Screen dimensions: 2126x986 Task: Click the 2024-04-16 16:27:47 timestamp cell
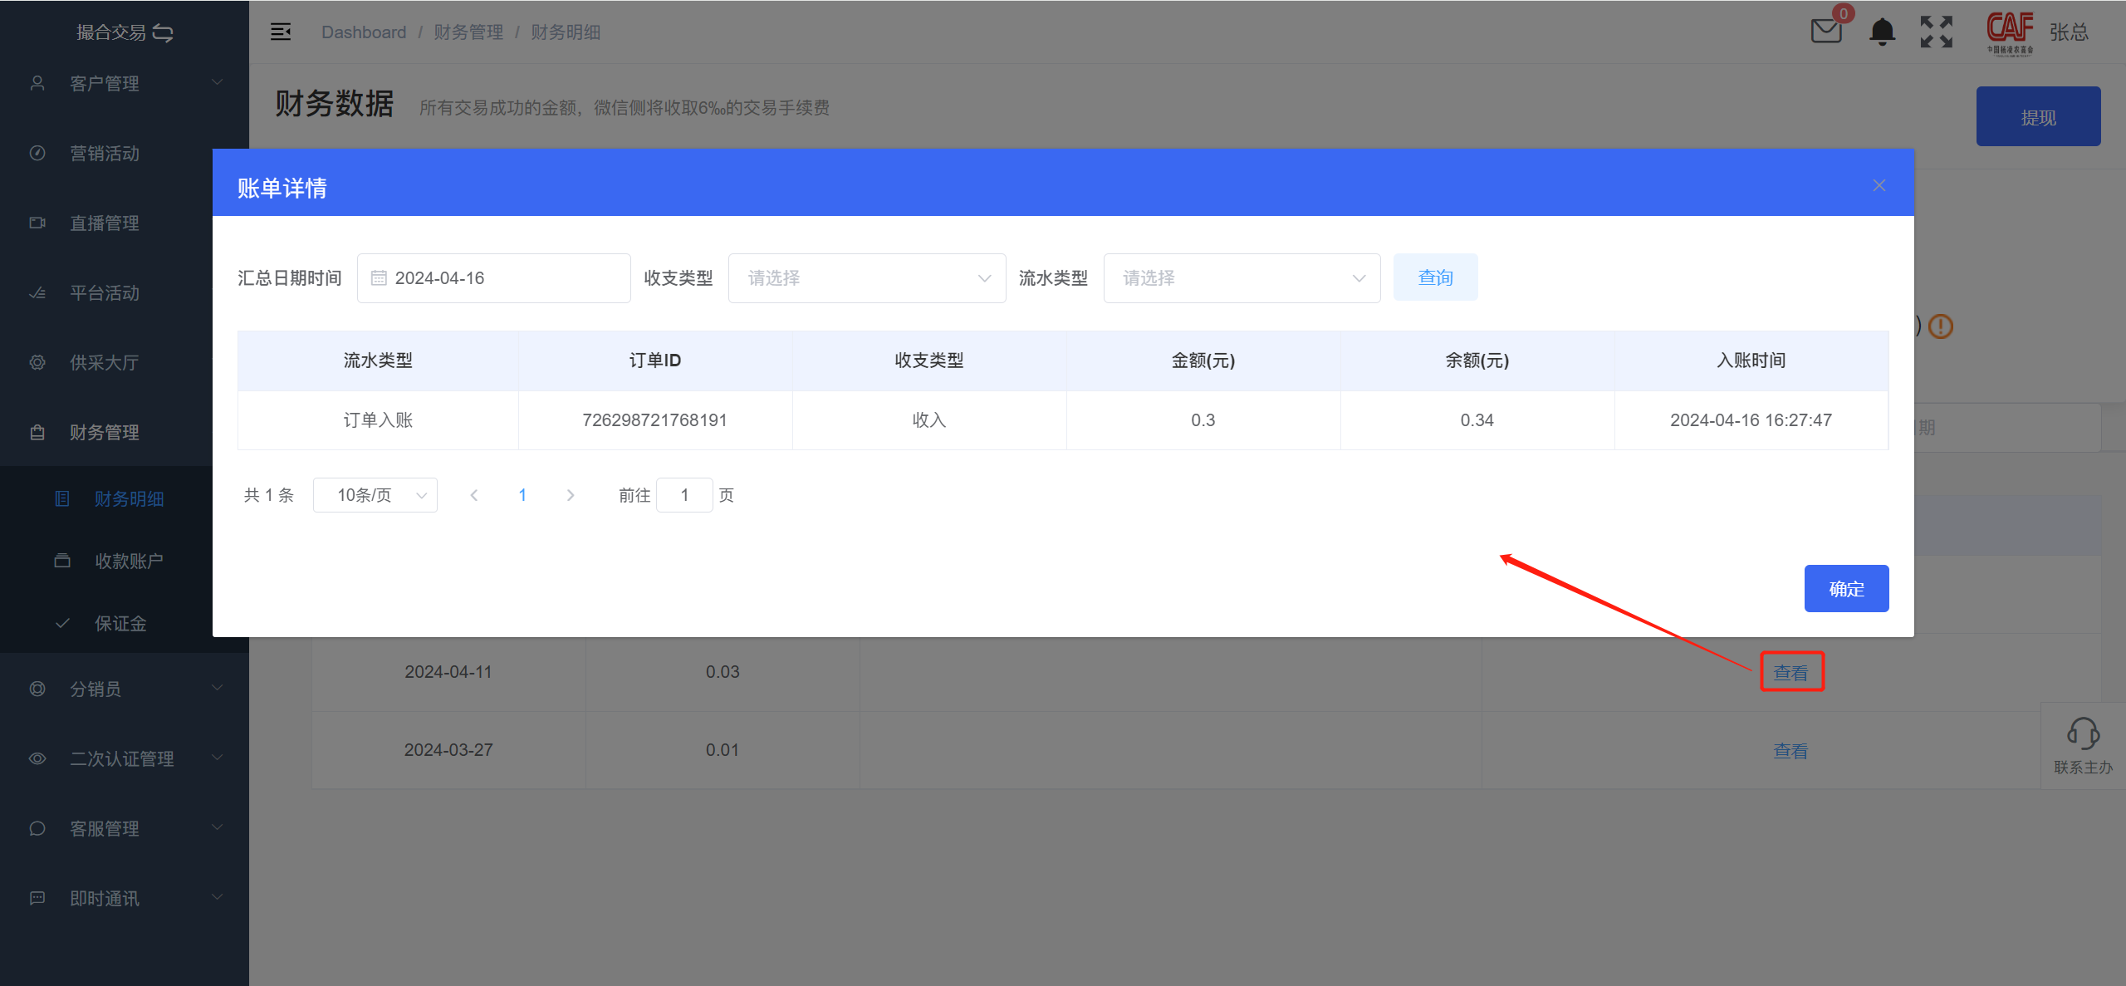coord(1751,420)
